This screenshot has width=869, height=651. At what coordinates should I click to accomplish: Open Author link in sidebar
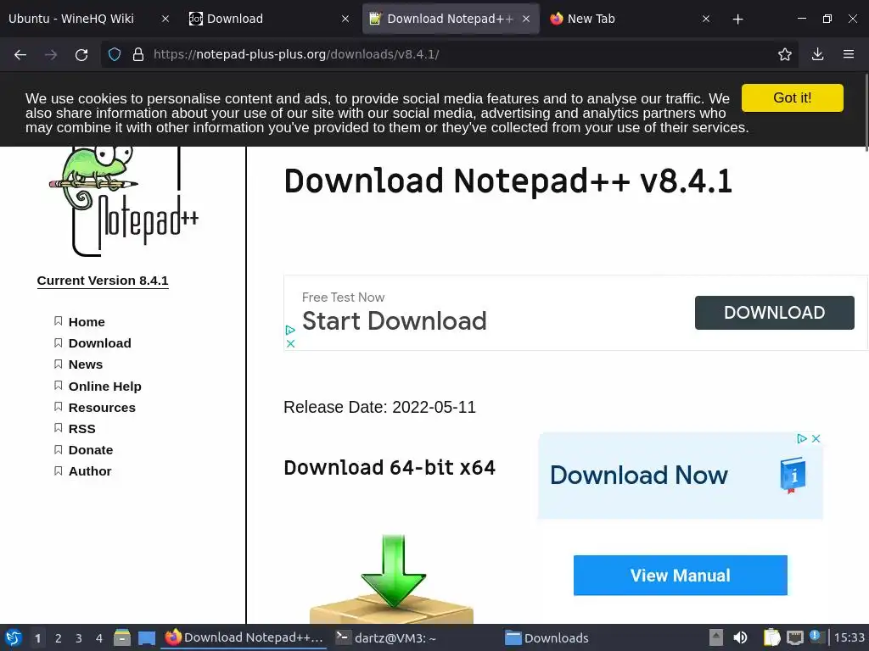click(90, 471)
